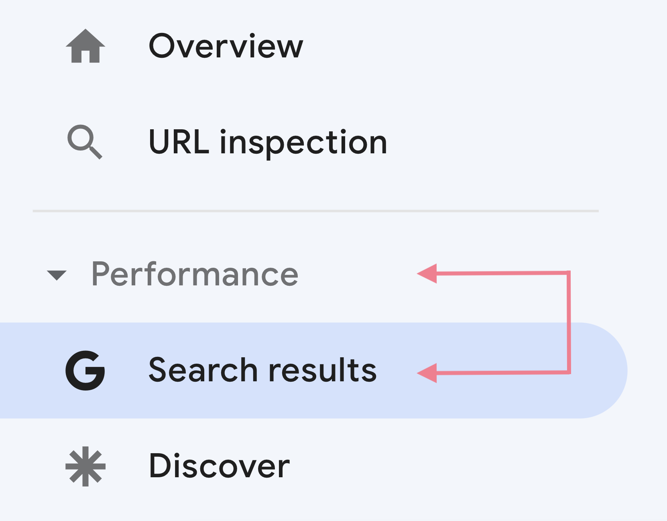Click the Overview text label
The width and height of the screenshot is (667, 521).
pos(226,45)
